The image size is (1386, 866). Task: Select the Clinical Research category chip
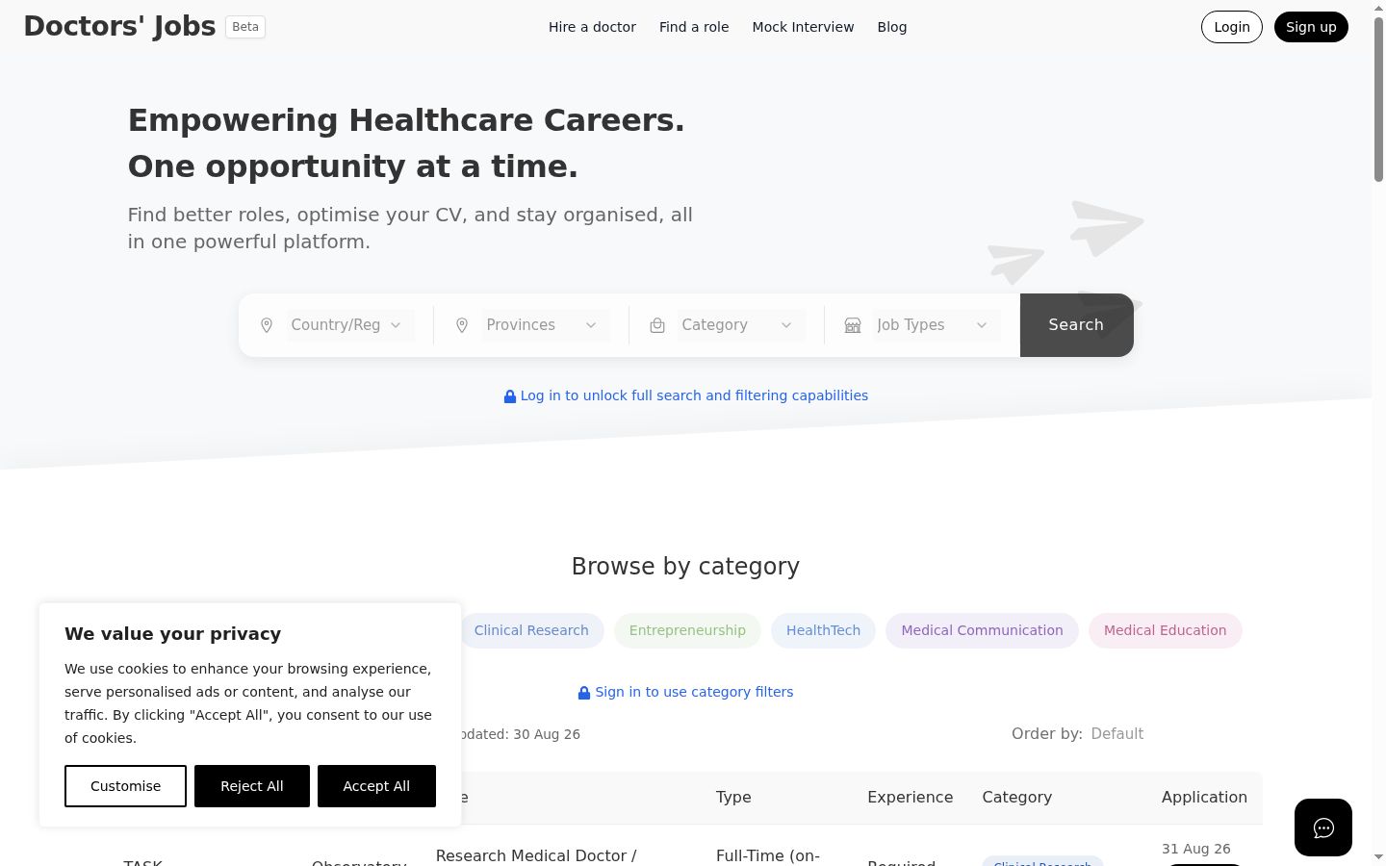[x=531, y=630]
